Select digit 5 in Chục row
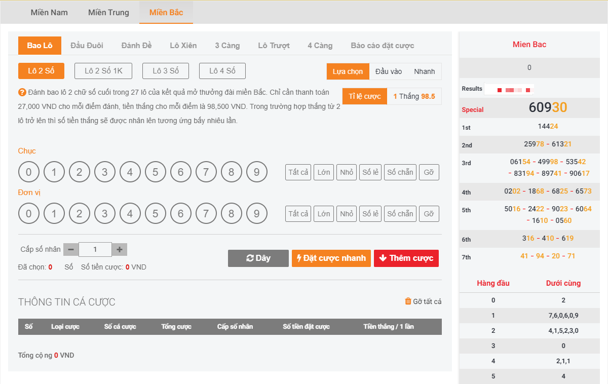 point(155,172)
